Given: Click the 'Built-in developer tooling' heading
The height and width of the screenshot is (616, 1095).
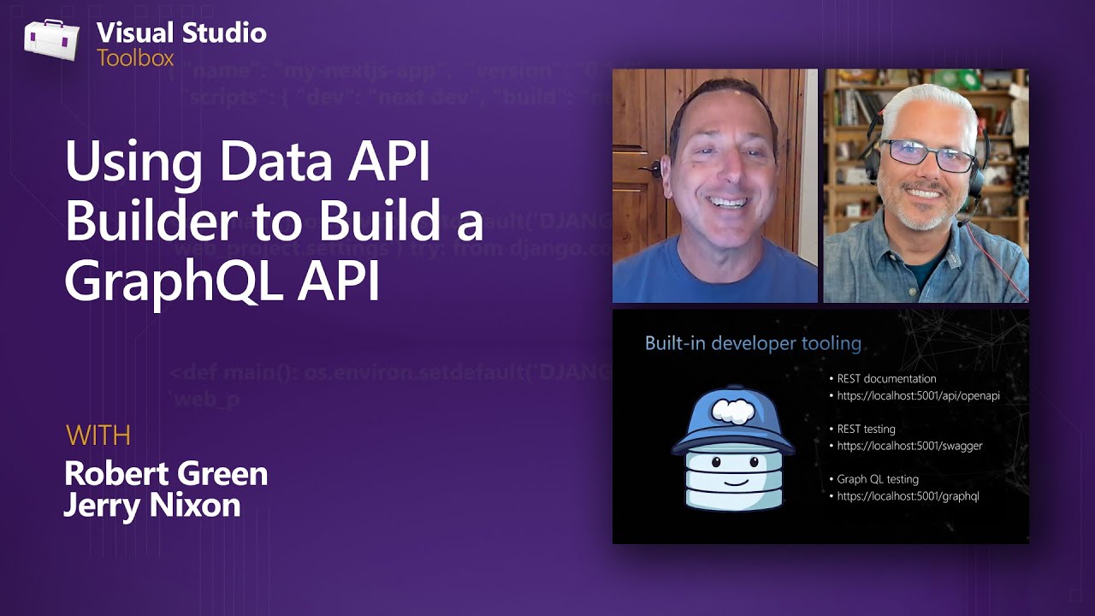Looking at the screenshot, I should click(753, 343).
